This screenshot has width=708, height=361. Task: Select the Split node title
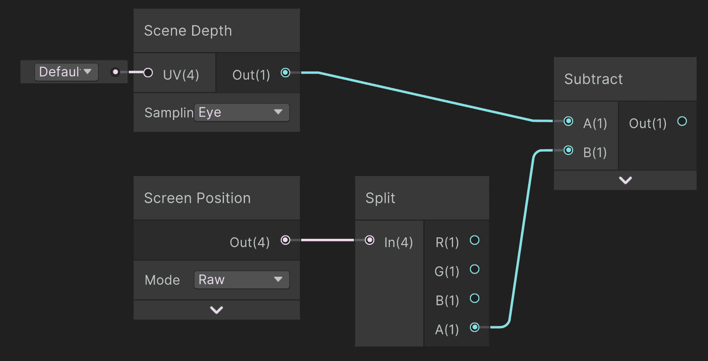pos(380,198)
